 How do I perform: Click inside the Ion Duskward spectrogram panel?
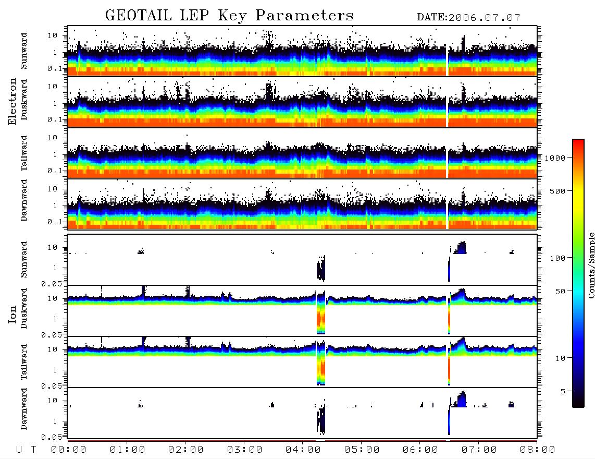(302, 311)
